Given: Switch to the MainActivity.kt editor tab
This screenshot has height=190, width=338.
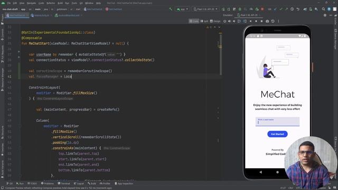Looking at the screenshot, I should (x=41, y=15).
